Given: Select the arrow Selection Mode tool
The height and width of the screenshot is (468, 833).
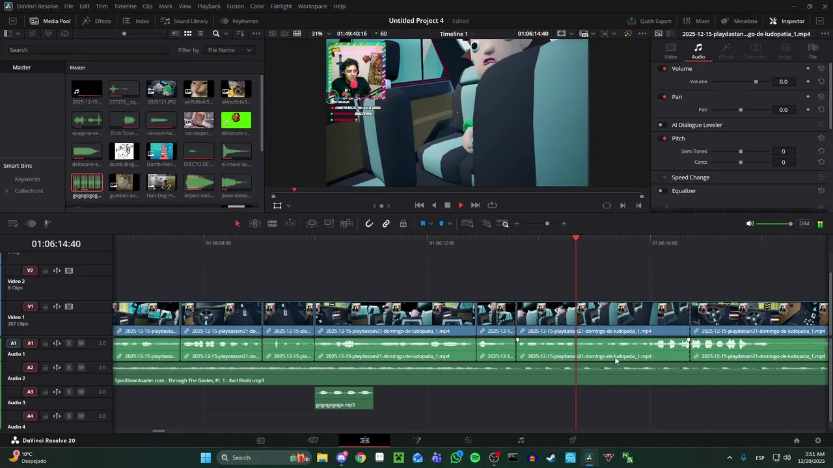Looking at the screenshot, I should [237, 224].
